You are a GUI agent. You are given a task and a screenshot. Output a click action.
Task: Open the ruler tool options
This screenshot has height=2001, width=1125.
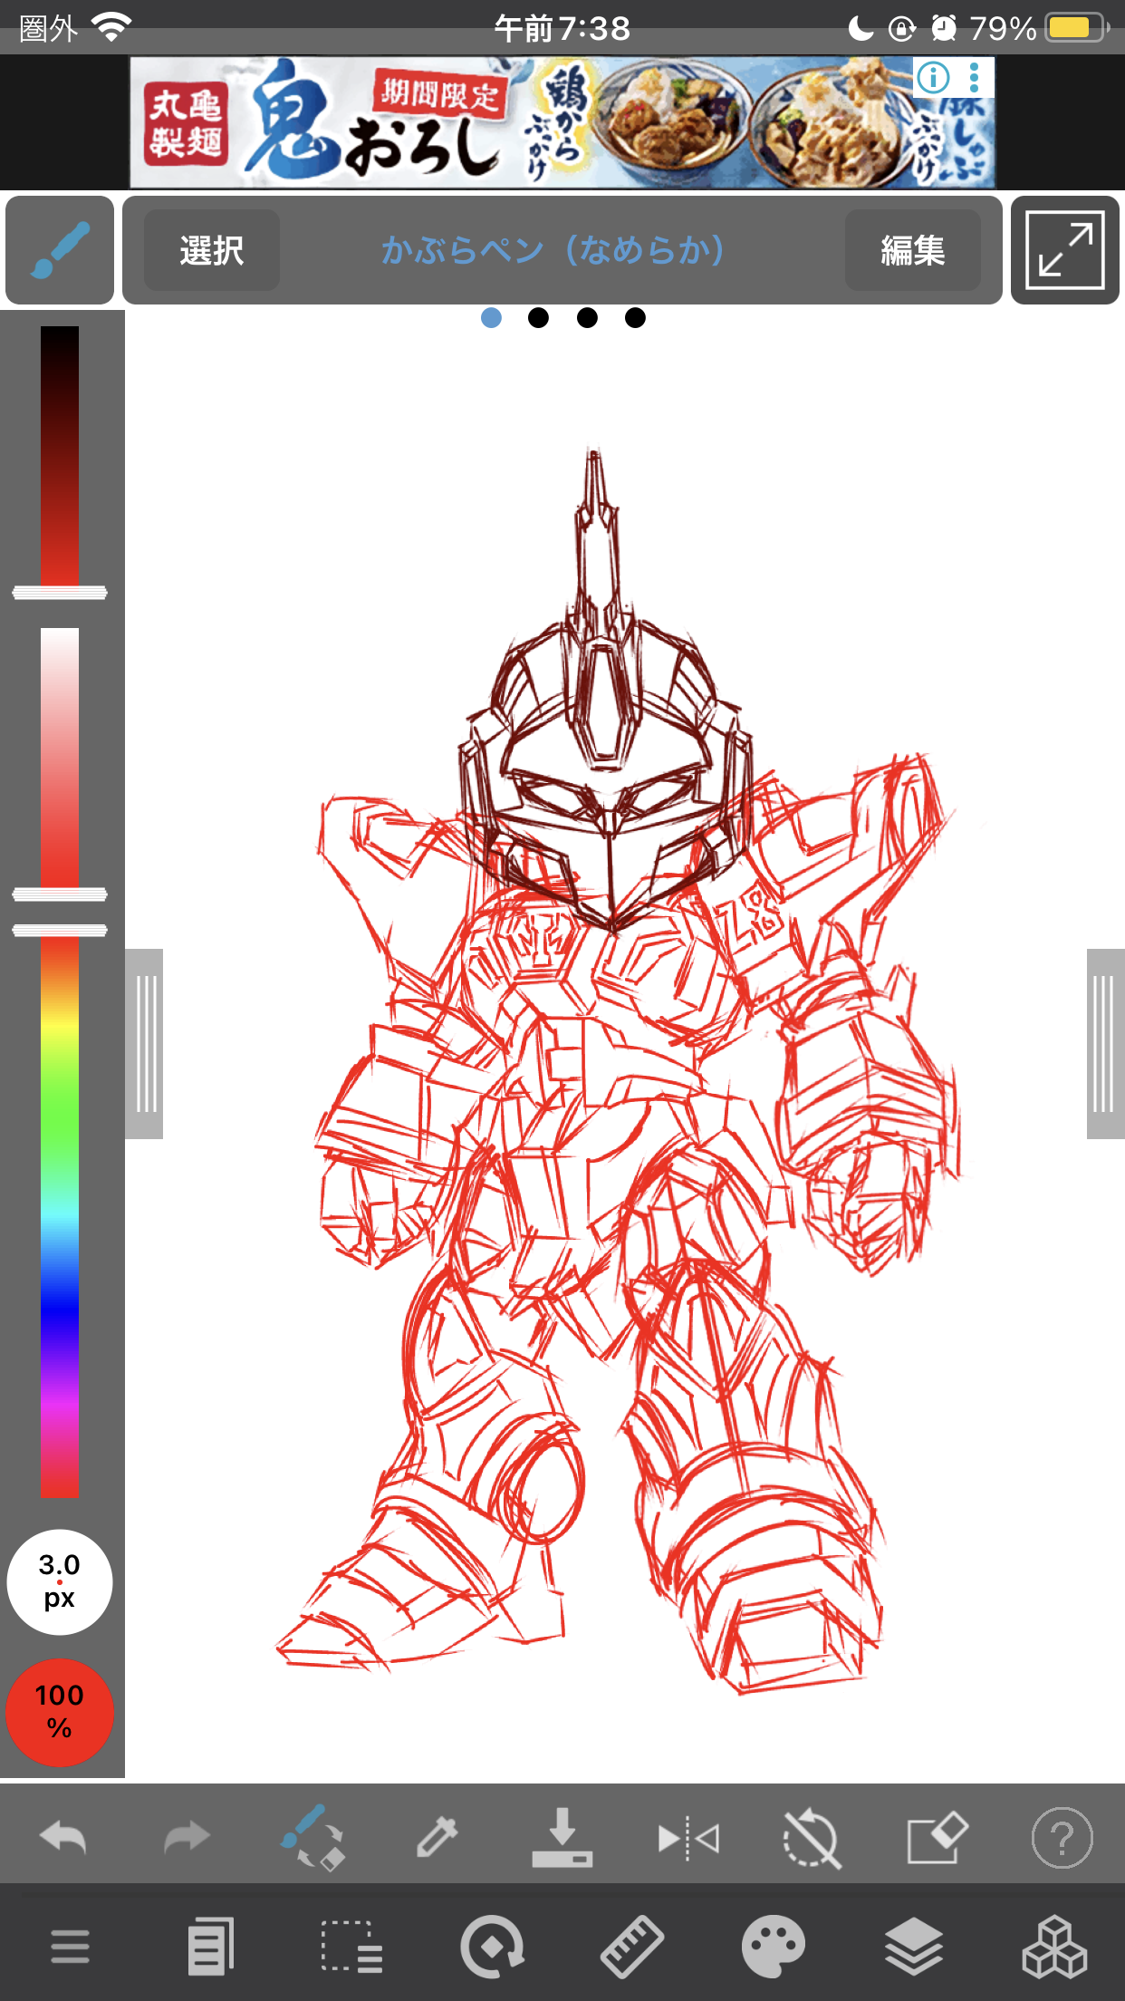(632, 1946)
